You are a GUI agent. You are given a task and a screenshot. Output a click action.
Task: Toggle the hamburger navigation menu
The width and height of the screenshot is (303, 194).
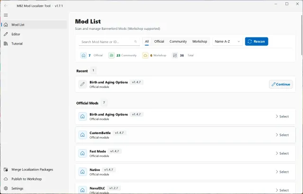tap(6, 15)
